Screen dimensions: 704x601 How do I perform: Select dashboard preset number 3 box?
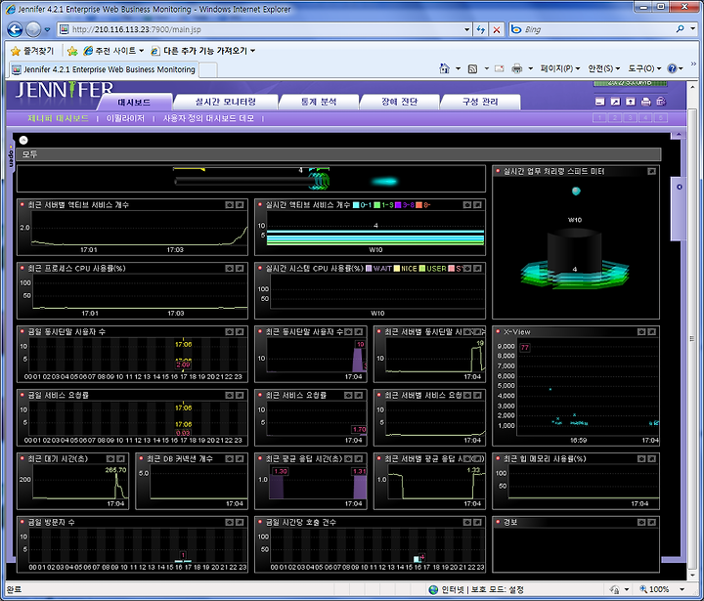click(x=630, y=118)
